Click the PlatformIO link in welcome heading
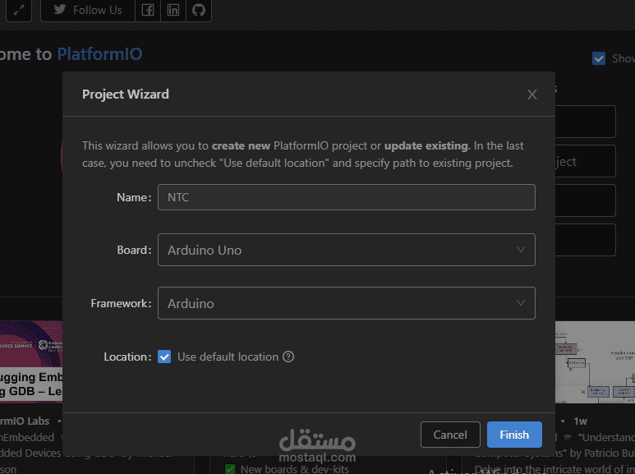Viewport: 635px width, 474px height. point(99,54)
